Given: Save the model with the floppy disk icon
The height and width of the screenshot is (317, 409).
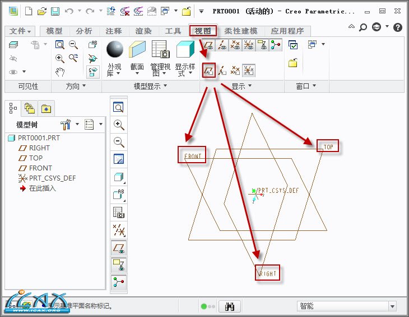Looking at the screenshot, I should [x=55, y=11].
